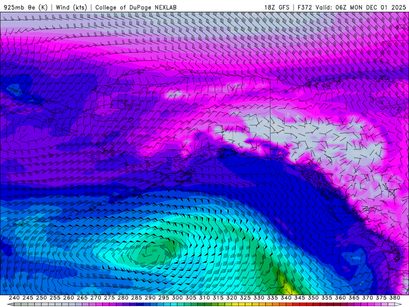The width and height of the screenshot is (409, 307).
Task: Click the 275 value on color scale
Action: [109, 298]
